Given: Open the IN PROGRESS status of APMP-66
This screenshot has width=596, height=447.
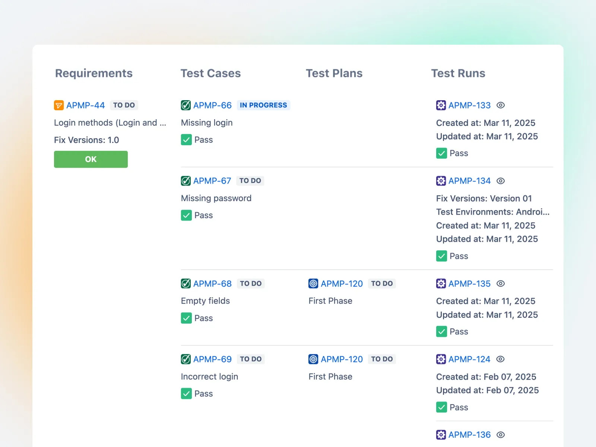Looking at the screenshot, I should click(x=263, y=105).
